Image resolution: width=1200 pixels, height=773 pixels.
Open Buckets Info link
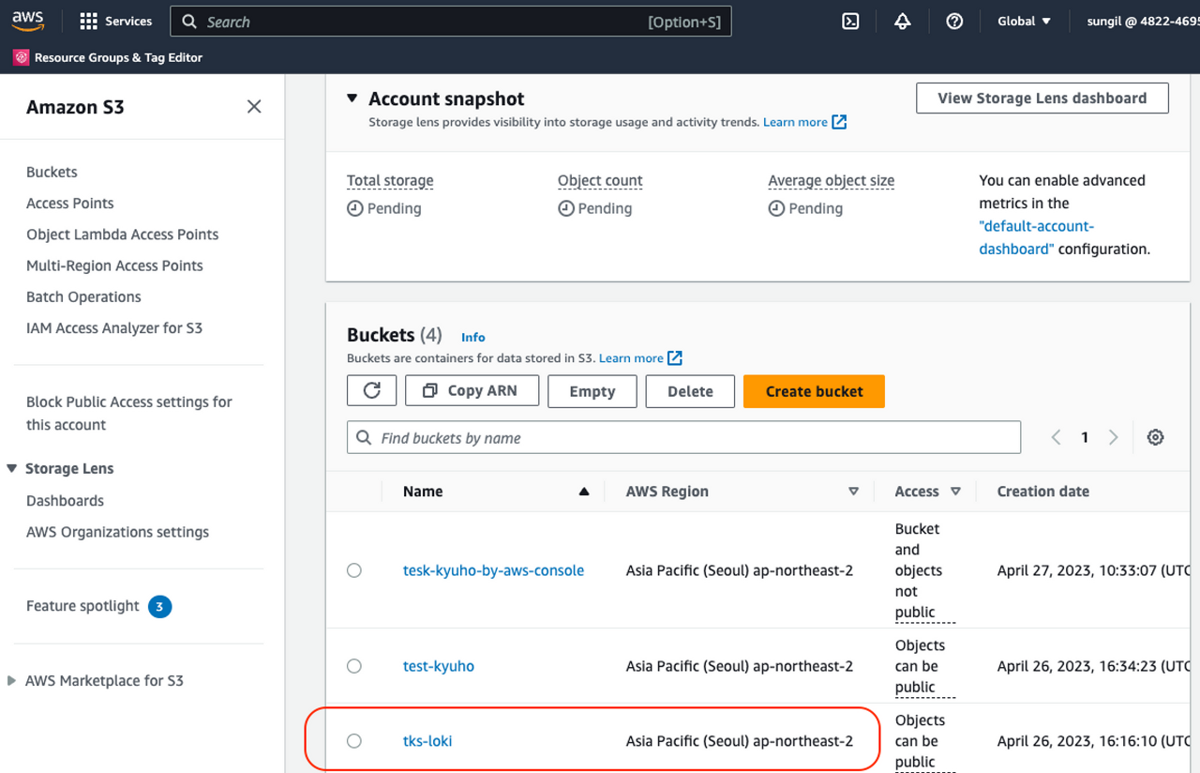click(473, 337)
